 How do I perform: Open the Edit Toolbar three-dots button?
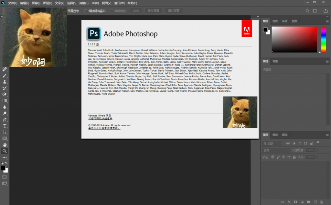[5, 157]
